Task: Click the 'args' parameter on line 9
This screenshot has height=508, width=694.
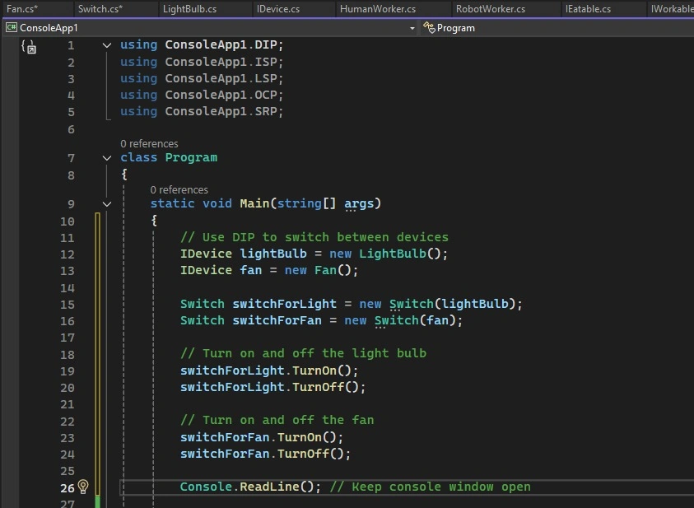Action: (x=360, y=203)
